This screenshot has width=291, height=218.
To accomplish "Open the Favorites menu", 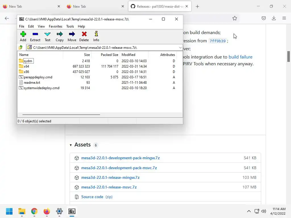I will 55,26.
